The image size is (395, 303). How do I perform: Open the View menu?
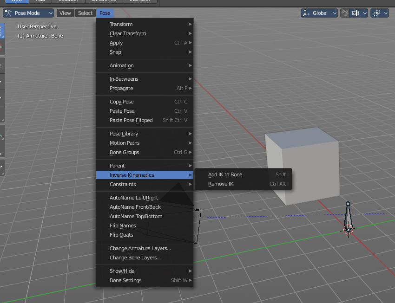(65, 13)
